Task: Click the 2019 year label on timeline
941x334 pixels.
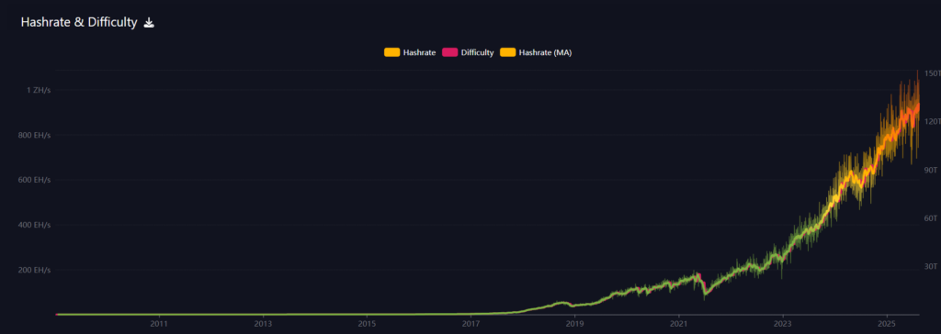Action: pyautogui.click(x=575, y=324)
